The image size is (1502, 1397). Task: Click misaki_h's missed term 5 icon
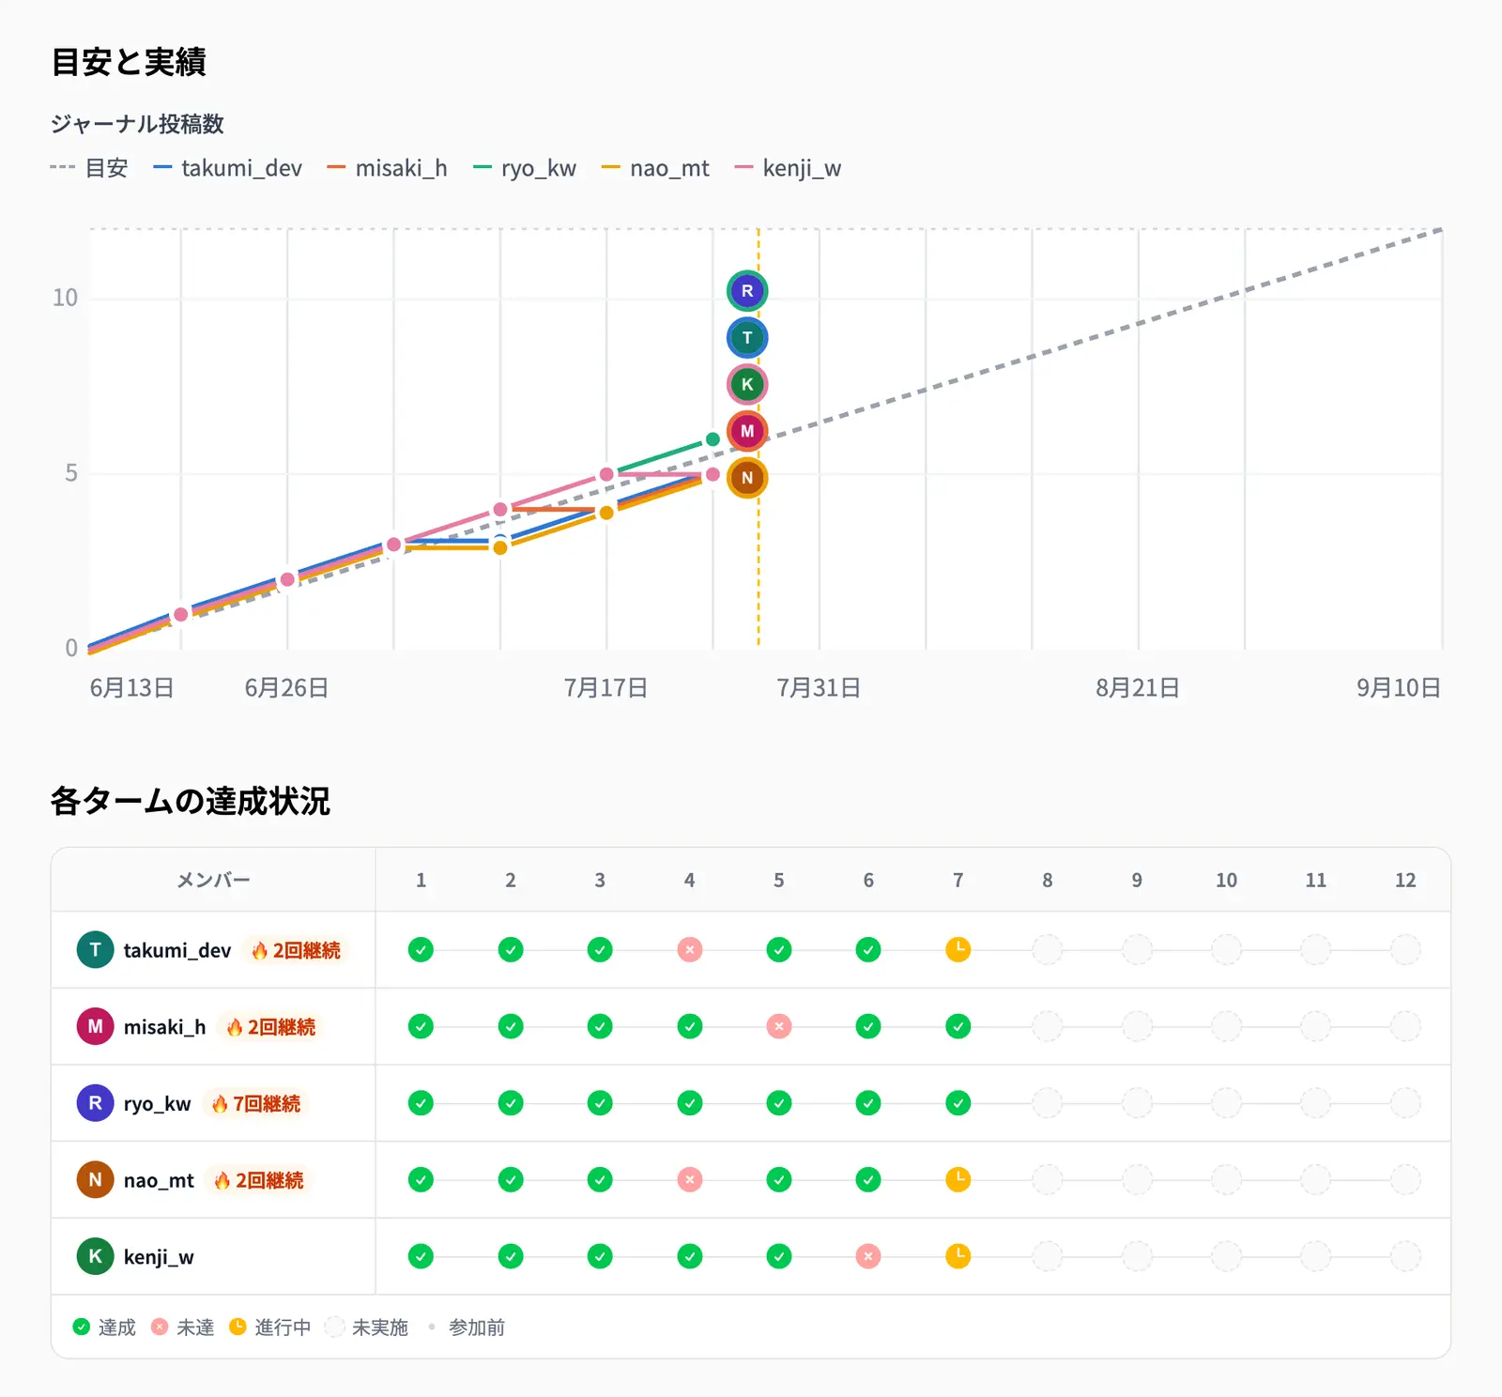click(779, 1026)
